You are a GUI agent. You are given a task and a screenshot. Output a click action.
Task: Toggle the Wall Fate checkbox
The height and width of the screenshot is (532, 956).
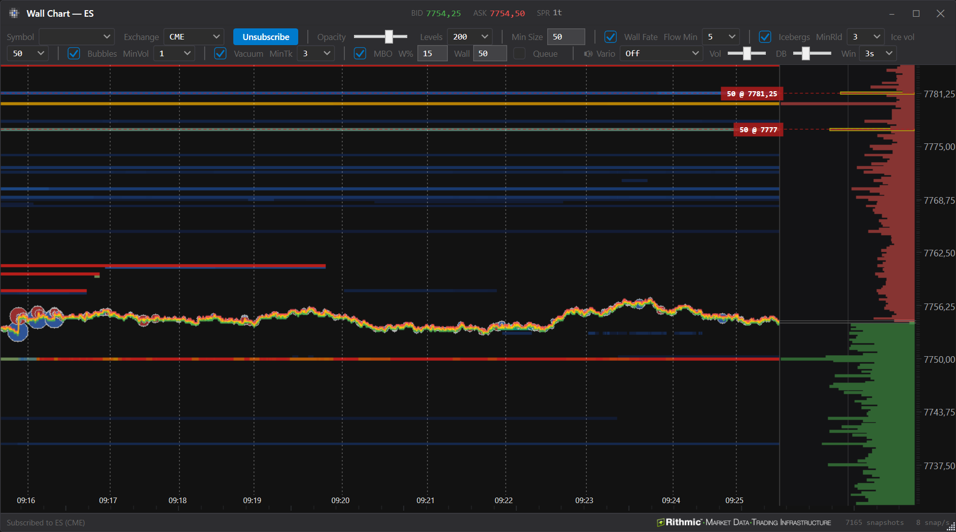pos(611,37)
